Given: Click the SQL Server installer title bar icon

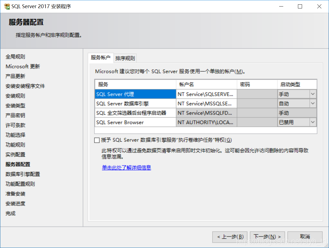Looking at the screenshot, I should tap(7, 7).
